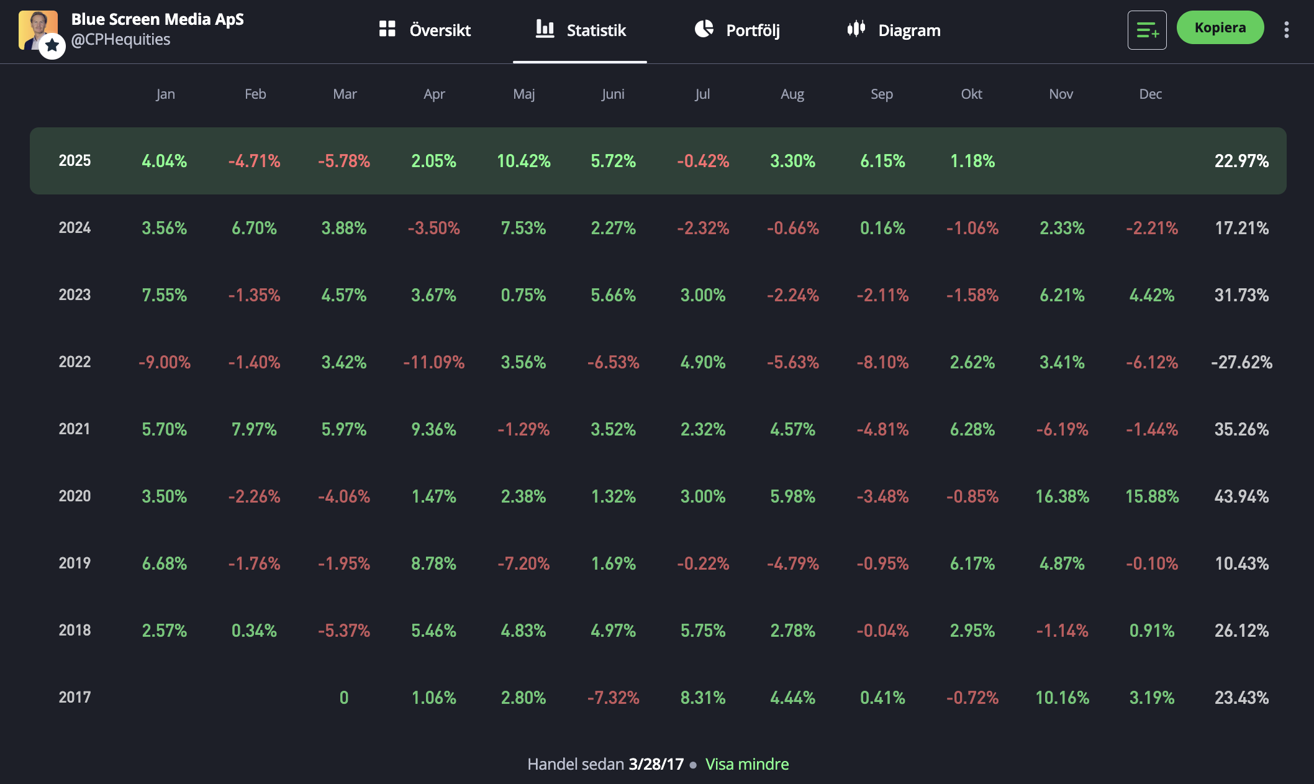Image resolution: width=1314 pixels, height=784 pixels.
Task: Select the highlighted 2025 row label
Action: (75, 161)
